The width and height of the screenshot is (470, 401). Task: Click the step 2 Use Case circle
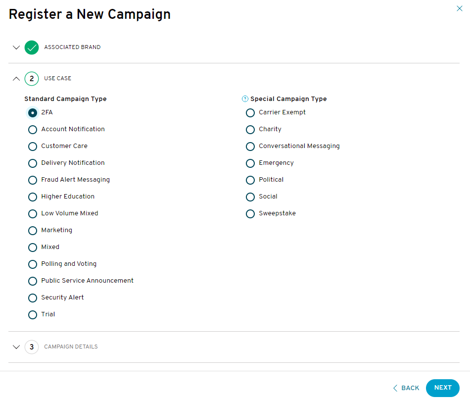tap(32, 79)
